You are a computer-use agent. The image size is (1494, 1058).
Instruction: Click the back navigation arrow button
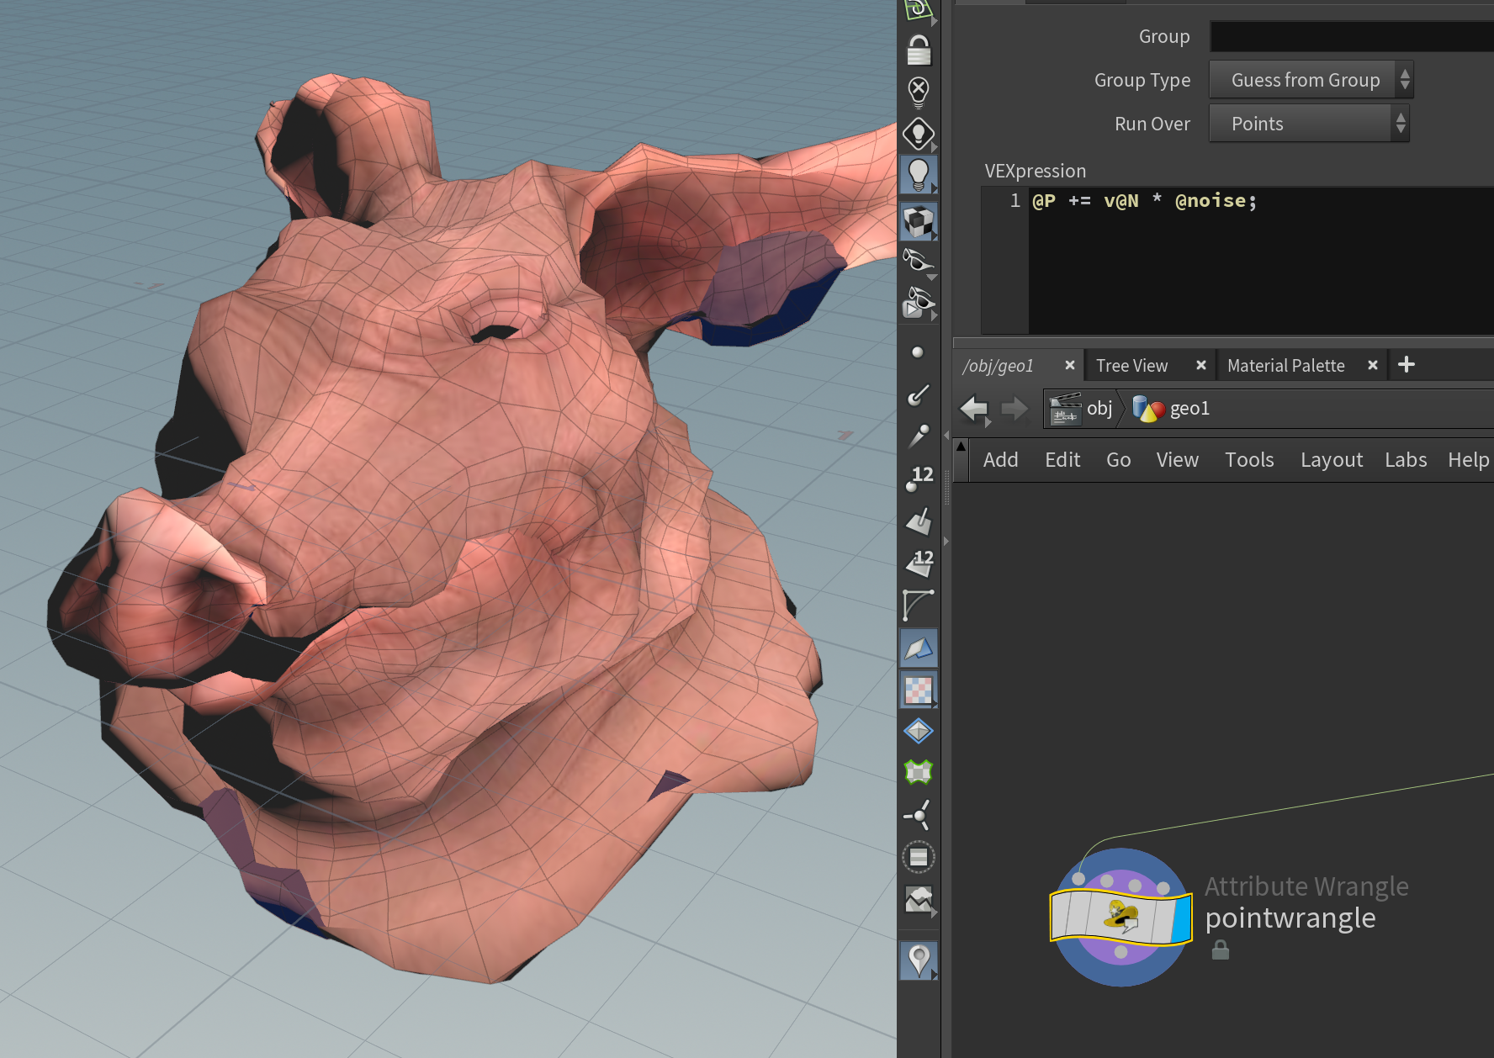pos(974,409)
